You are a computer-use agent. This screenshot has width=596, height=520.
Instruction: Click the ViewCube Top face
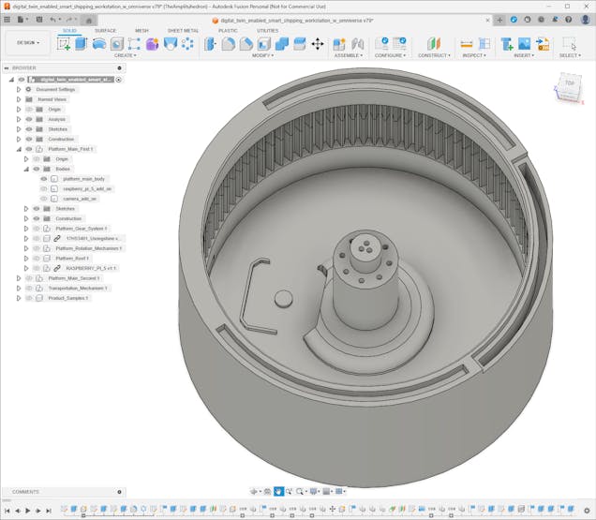coord(570,83)
